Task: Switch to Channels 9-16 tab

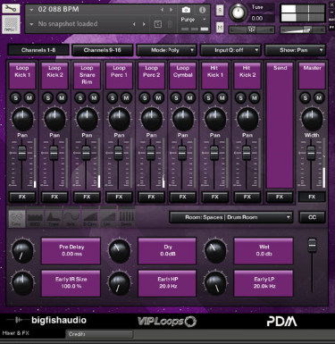Action: click(103, 50)
